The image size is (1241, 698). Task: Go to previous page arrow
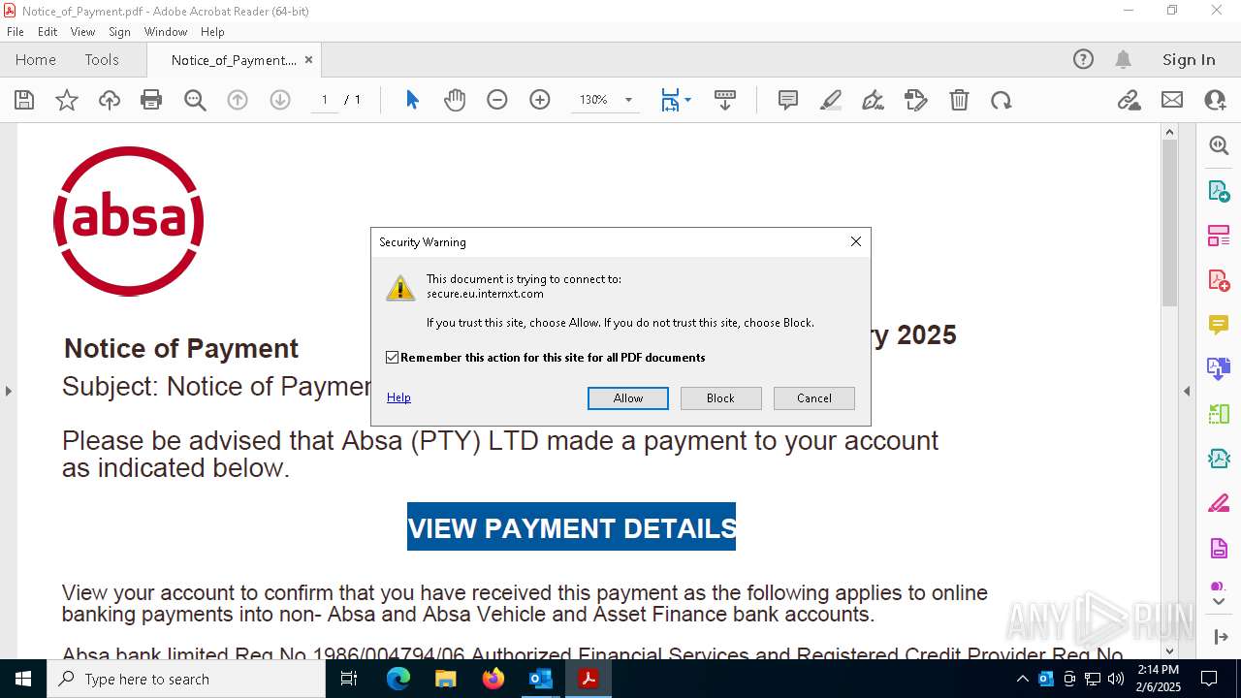pyautogui.click(x=238, y=100)
